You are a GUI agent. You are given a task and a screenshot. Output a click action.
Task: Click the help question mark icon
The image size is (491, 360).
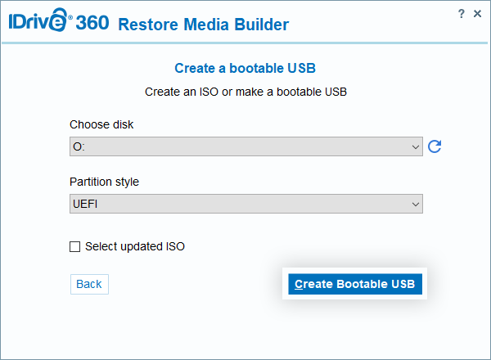click(x=462, y=14)
